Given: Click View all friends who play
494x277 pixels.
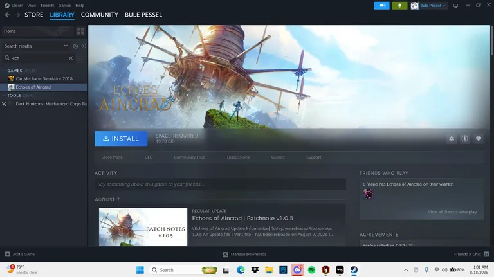Looking at the screenshot, I should tap(452, 212).
